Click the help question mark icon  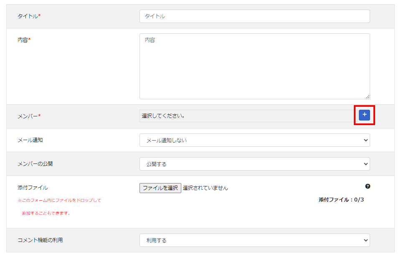[368, 186]
